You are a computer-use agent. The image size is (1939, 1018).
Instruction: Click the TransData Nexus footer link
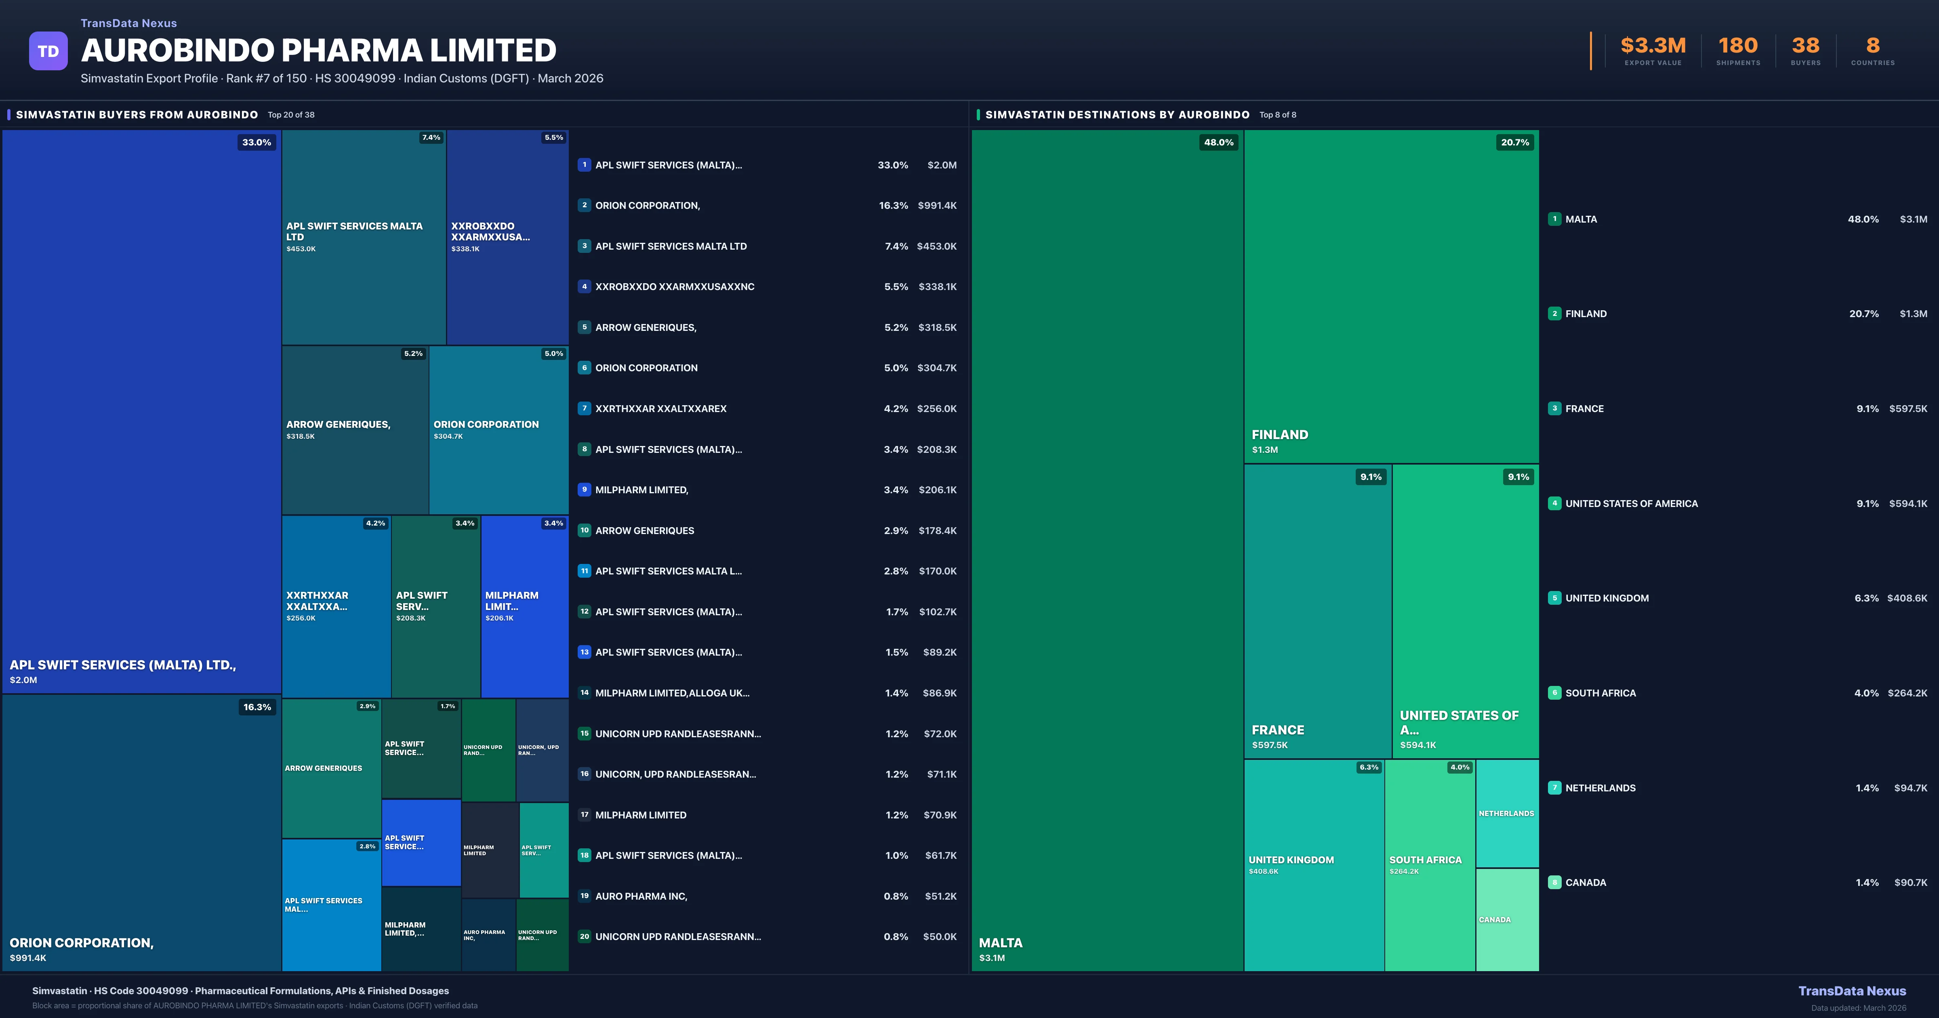coord(1852,991)
